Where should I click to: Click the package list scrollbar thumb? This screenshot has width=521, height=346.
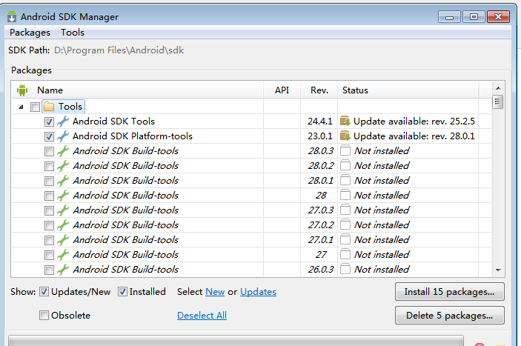click(x=497, y=102)
